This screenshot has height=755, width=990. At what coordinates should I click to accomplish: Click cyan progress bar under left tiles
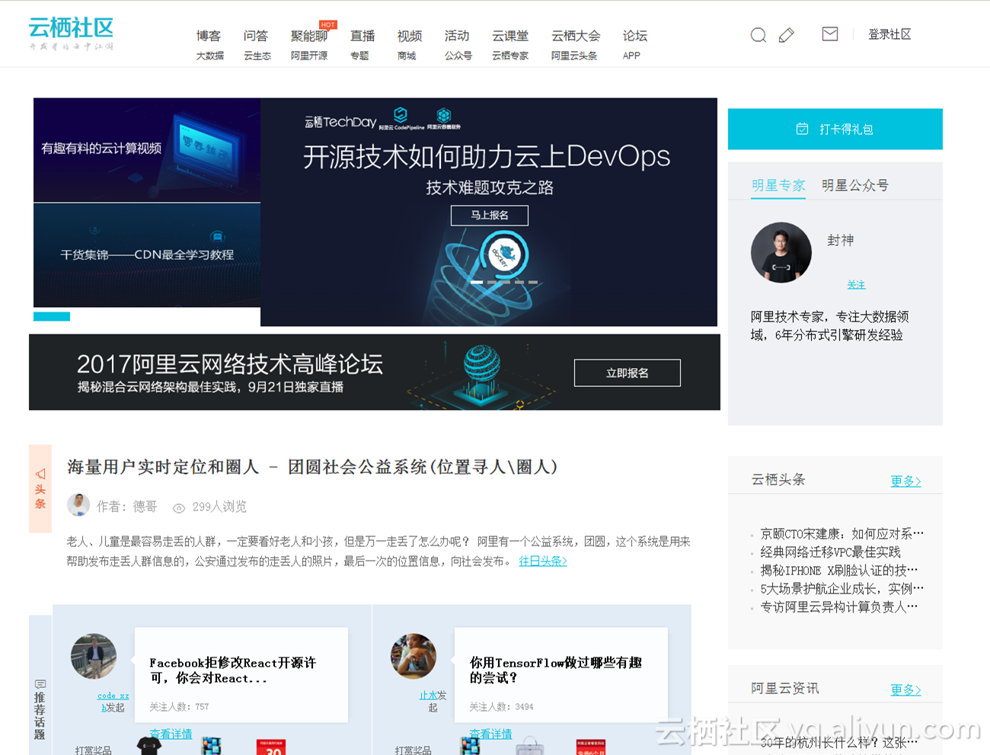(52, 316)
